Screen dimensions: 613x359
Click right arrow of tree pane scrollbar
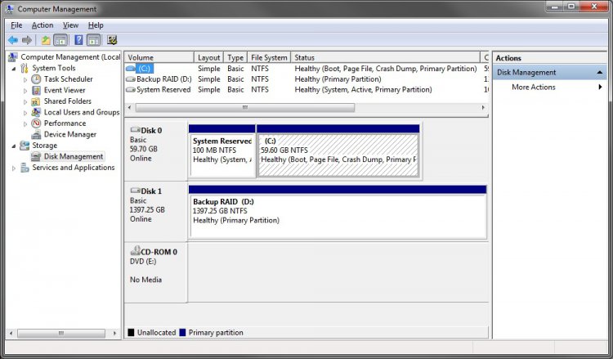pos(114,333)
